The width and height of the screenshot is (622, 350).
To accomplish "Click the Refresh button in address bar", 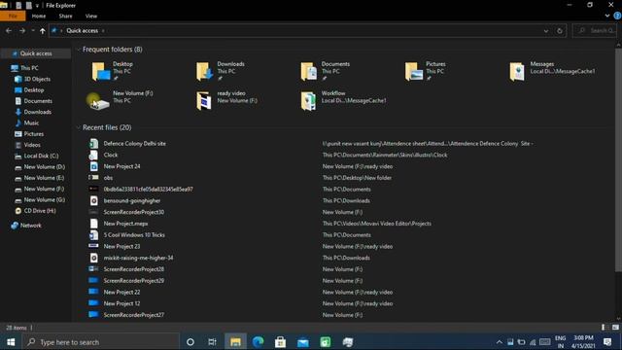I will 560,30.
